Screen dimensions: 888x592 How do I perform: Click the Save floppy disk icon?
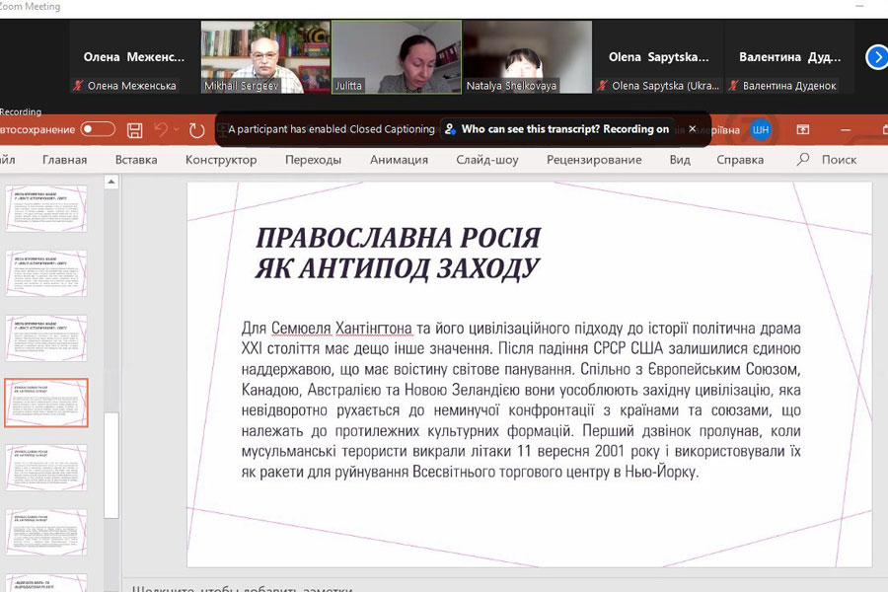(x=135, y=130)
